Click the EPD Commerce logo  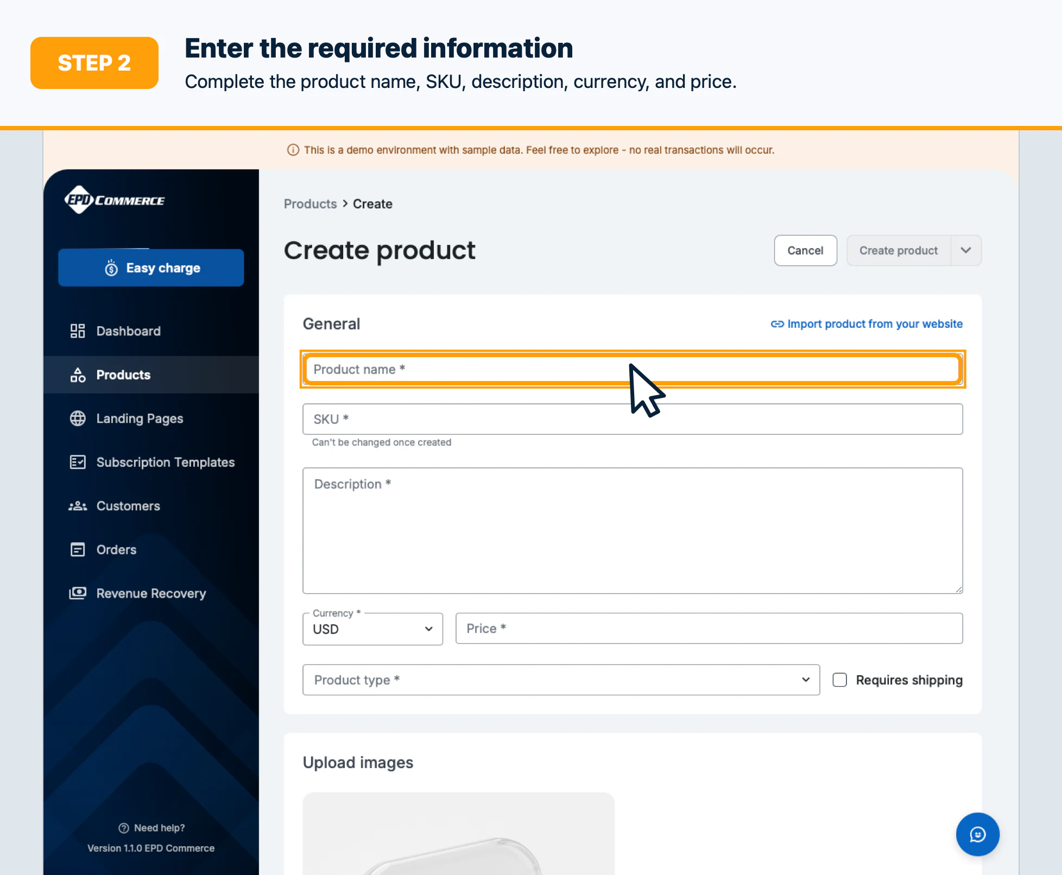(x=115, y=200)
